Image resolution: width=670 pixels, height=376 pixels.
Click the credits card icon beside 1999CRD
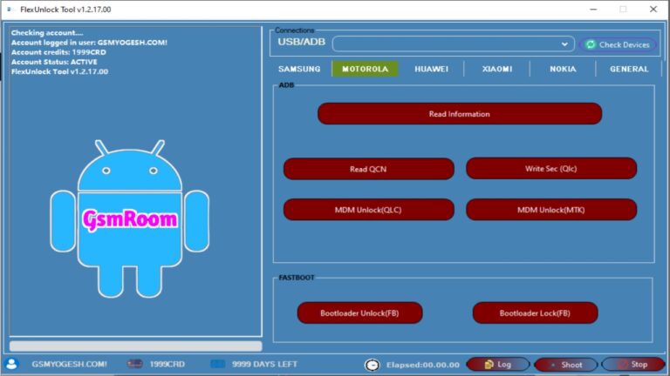[134, 364]
